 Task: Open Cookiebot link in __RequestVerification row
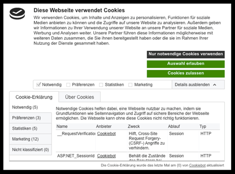[106, 133]
